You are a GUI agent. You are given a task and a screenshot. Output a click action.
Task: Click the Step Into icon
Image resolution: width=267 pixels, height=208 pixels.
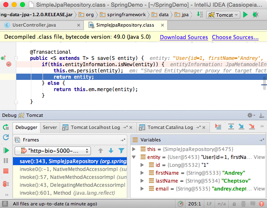[x=241, y=126]
